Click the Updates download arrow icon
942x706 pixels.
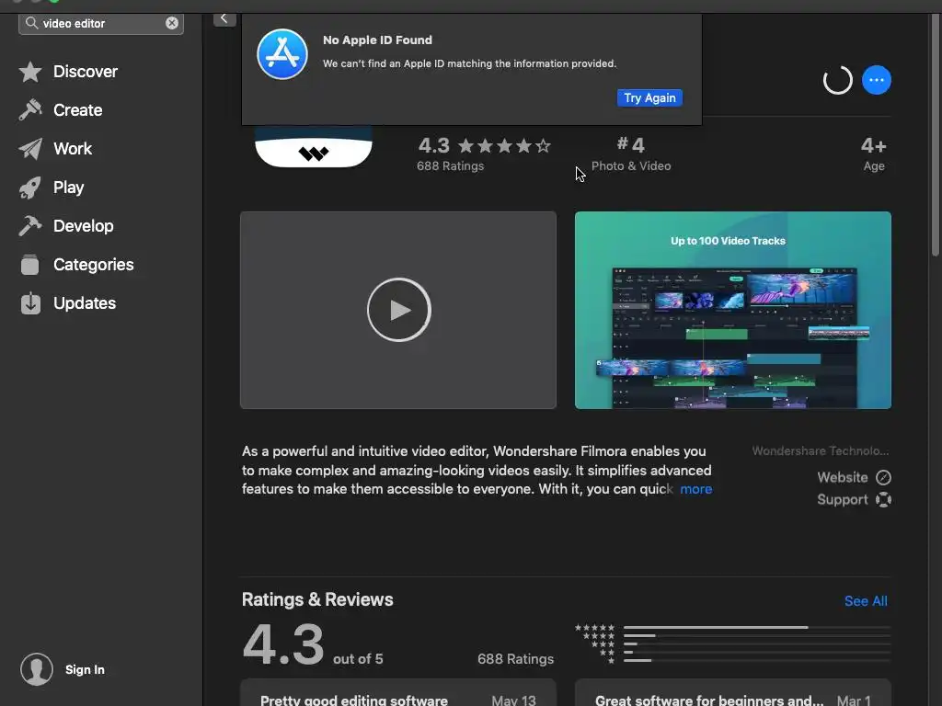pyautogui.click(x=30, y=303)
